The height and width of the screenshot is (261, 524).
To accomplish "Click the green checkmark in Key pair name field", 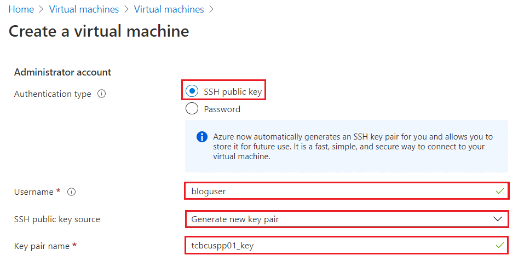I will click(x=500, y=246).
